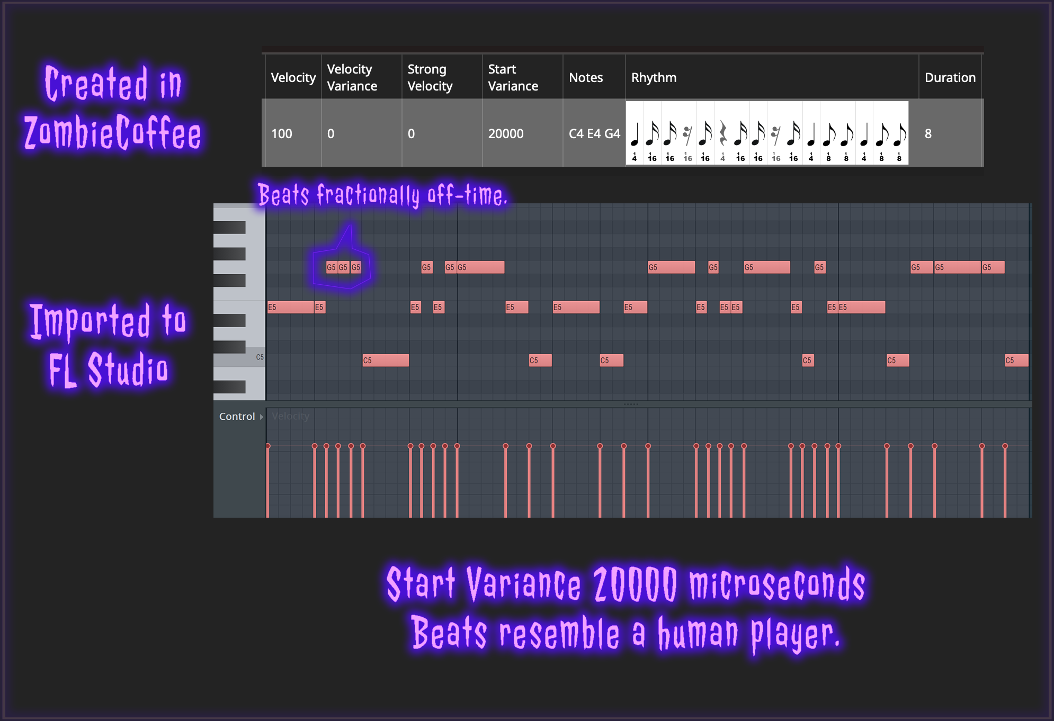Click the Start Variance column header
Image resolution: width=1054 pixels, height=721 pixels.
point(522,77)
